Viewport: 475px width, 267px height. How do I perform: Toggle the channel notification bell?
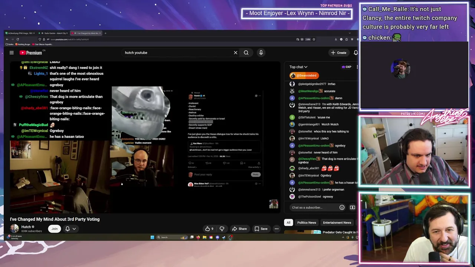coord(68,229)
